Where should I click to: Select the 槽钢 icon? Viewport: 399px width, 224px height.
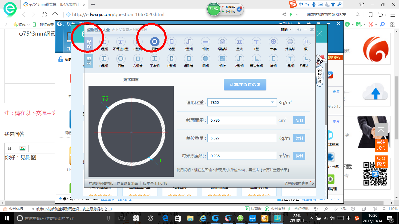pyautogui.click(x=273, y=61)
